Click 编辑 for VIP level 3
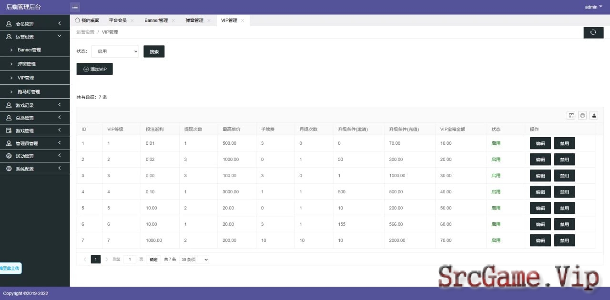This screenshot has width=610, height=300. (x=540, y=176)
